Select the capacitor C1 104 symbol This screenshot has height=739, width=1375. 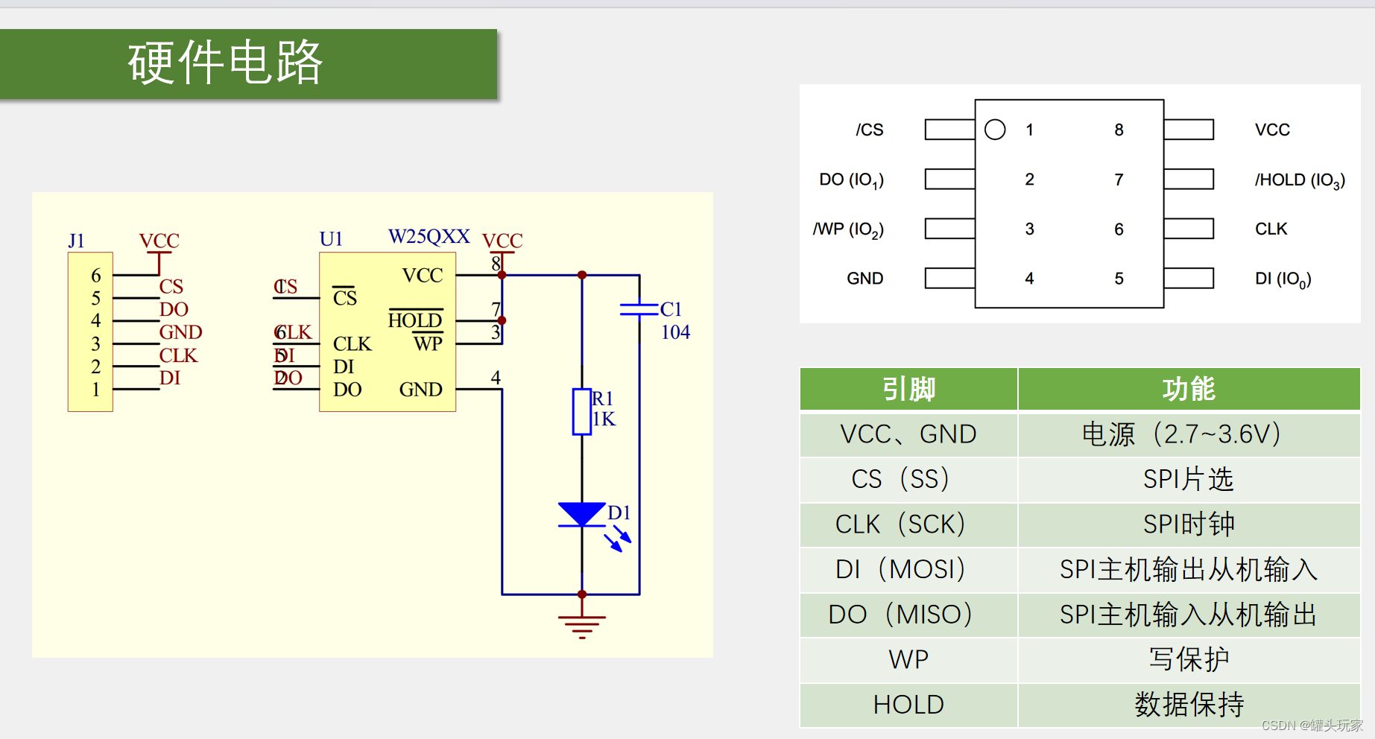tap(639, 308)
